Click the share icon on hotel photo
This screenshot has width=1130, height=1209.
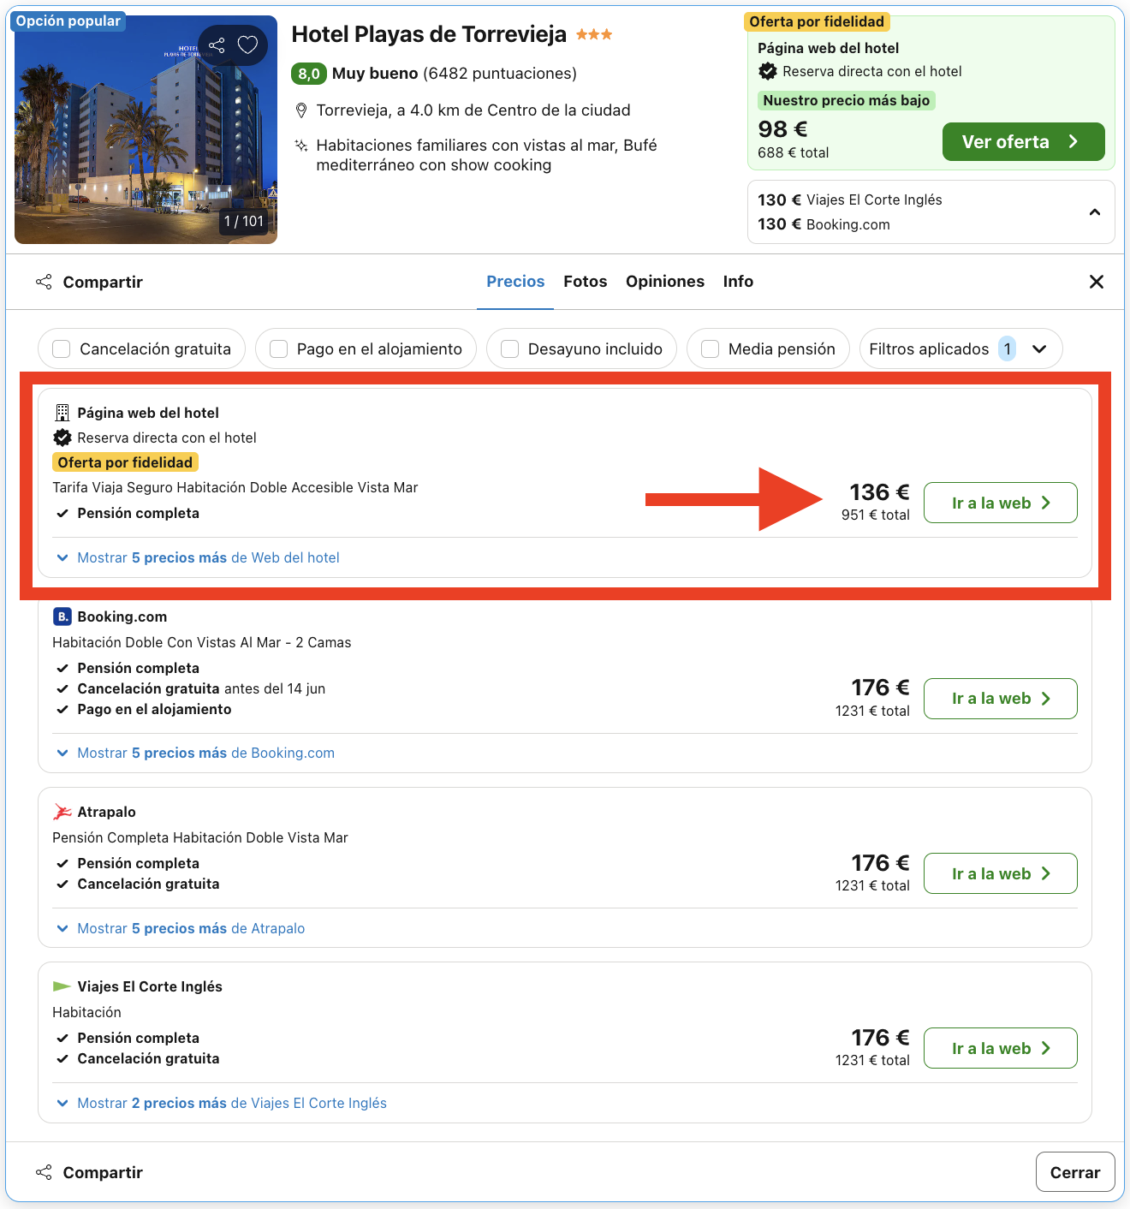coord(216,45)
